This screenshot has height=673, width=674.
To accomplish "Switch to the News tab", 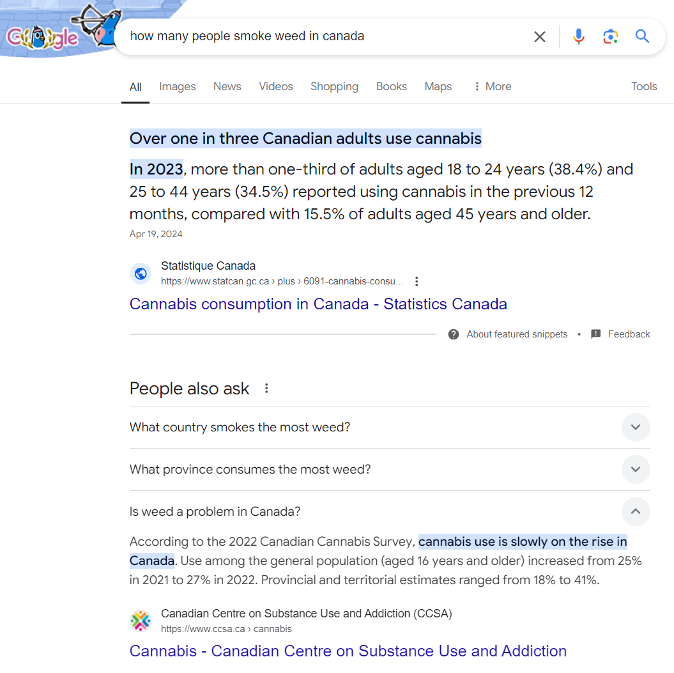I will [x=227, y=86].
